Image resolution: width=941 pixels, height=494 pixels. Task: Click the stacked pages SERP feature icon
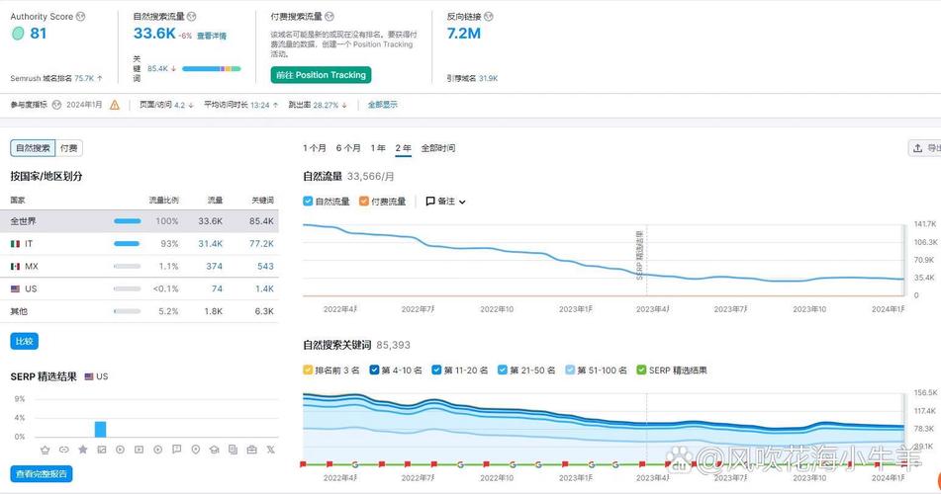point(233,450)
